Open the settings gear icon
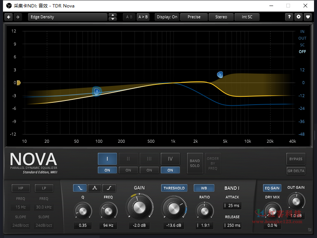317x238 pixels. coord(299,17)
